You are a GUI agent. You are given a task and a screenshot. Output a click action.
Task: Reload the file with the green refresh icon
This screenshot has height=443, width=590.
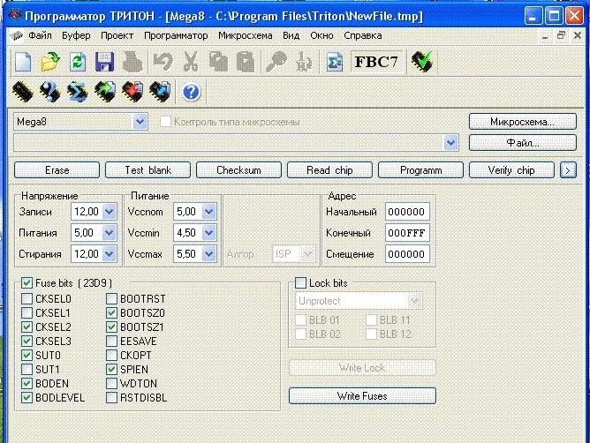coord(78,62)
